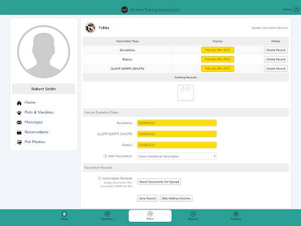This screenshot has height=226, width=301.
Task: Click the envelope Messages icon
Action: 19,122
